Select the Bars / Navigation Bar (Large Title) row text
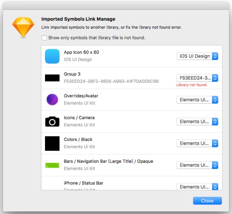Image resolution: width=232 pixels, height=214 pixels. pyautogui.click(x=109, y=161)
